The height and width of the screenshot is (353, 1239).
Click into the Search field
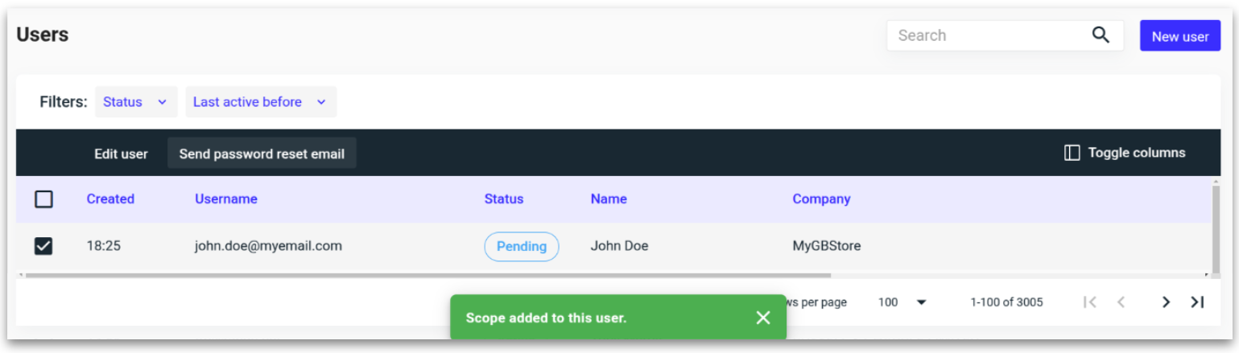(986, 35)
